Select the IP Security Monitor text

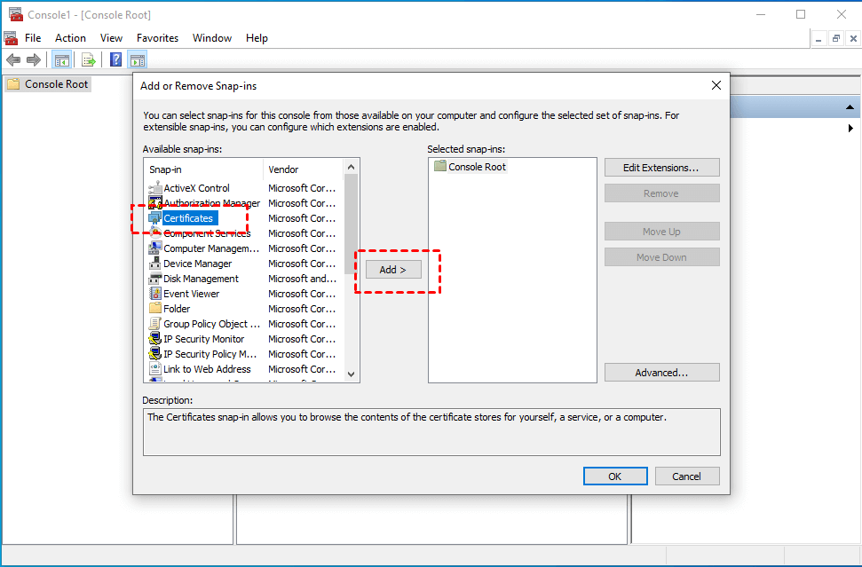point(204,339)
